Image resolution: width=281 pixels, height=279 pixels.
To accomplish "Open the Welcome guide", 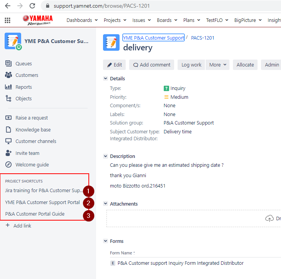I will (x=32, y=164).
